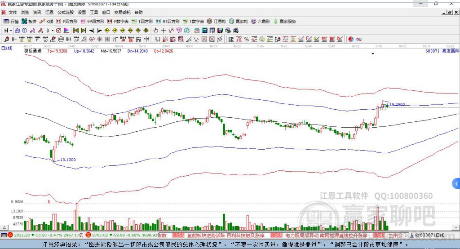This screenshot has width=460, height=249.
Task: Open the 帮助 menu
Action: coord(138,12)
